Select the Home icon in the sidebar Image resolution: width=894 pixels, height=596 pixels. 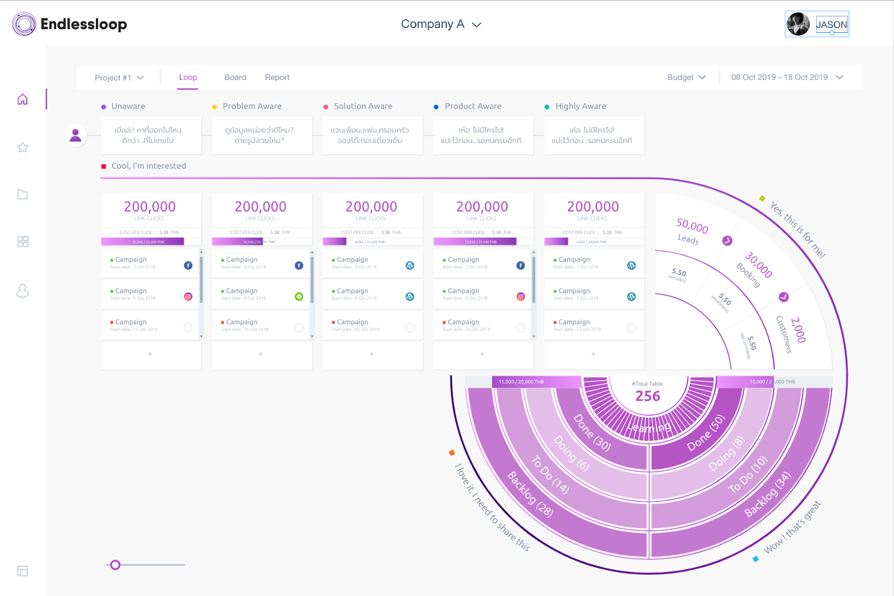click(x=22, y=99)
